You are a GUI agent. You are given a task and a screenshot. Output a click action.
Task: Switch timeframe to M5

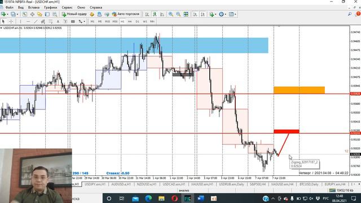[100, 21]
